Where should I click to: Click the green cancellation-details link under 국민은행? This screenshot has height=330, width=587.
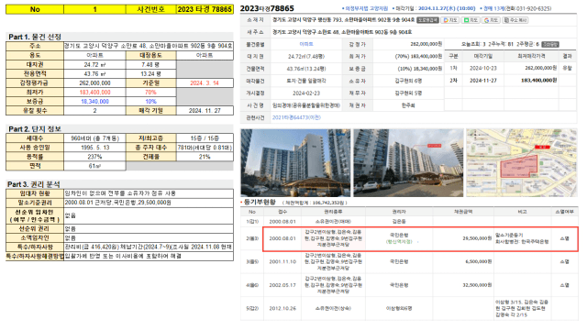[x=399, y=242]
